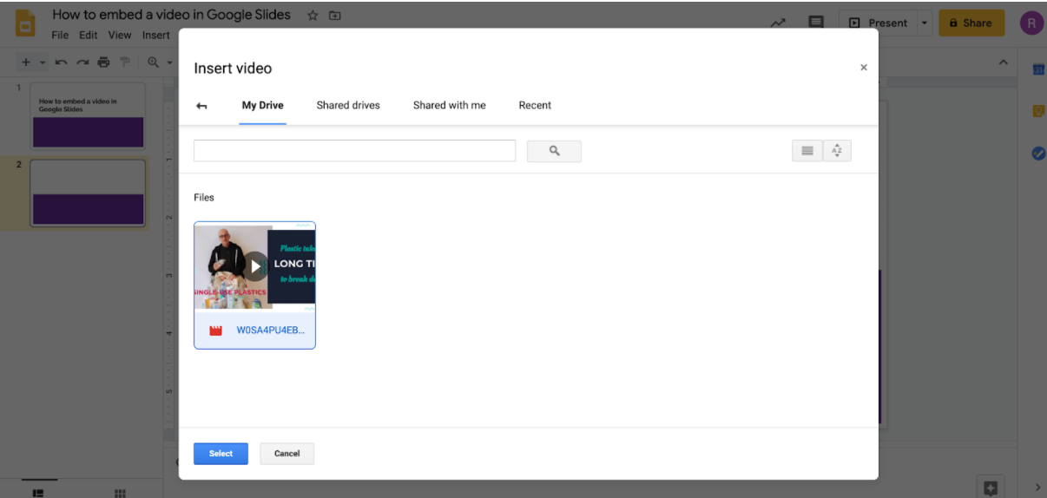1047x498 pixels.
Task: Select the Recent tab
Action: tap(535, 106)
